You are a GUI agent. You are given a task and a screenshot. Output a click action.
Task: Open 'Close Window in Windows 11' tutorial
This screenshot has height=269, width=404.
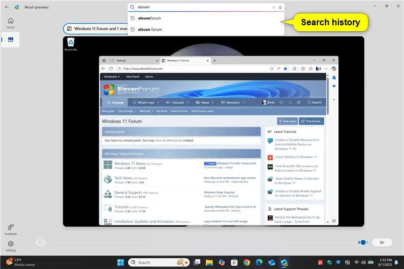point(296,157)
